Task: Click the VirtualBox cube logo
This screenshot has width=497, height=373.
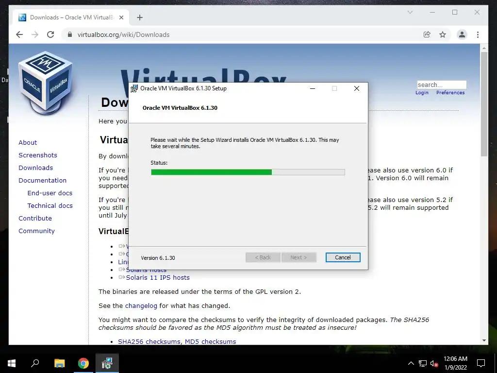Action: [x=46, y=83]
